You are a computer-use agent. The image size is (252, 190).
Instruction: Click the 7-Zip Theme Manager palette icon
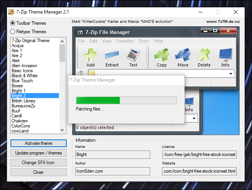(x=11, y=12)
